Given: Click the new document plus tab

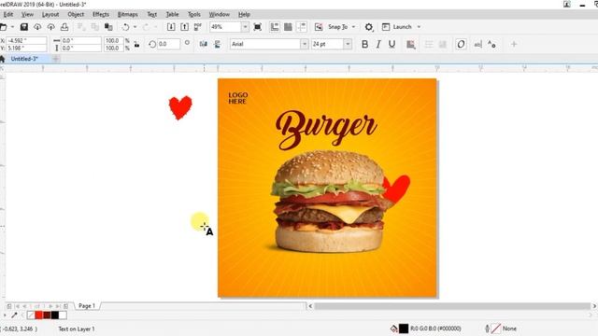Looking at the screenshot, I should pyautogui.click(x=56, y=59).
